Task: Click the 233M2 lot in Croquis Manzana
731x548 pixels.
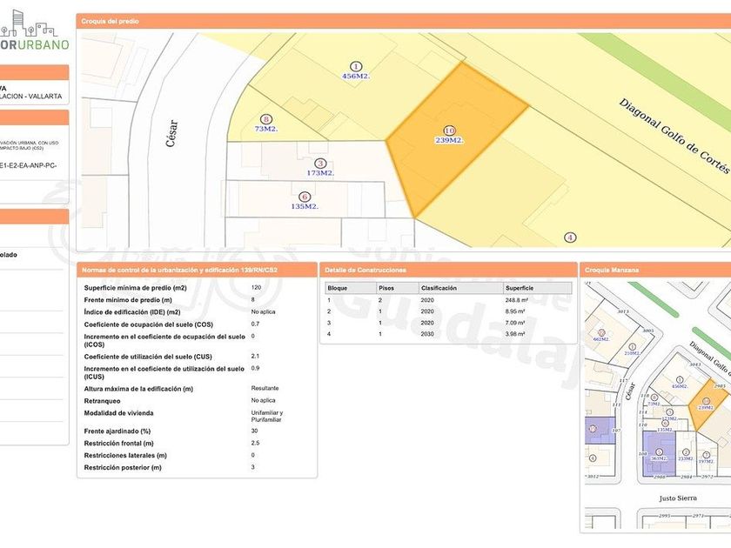Action: (x=685, y=454)
